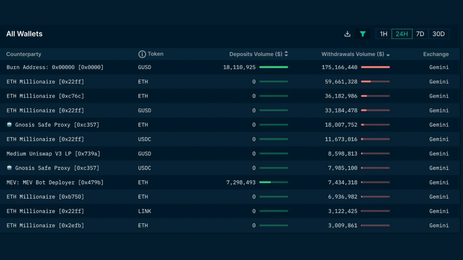Click the Gnosis Safe icon on the ETH row

(9, 125)
